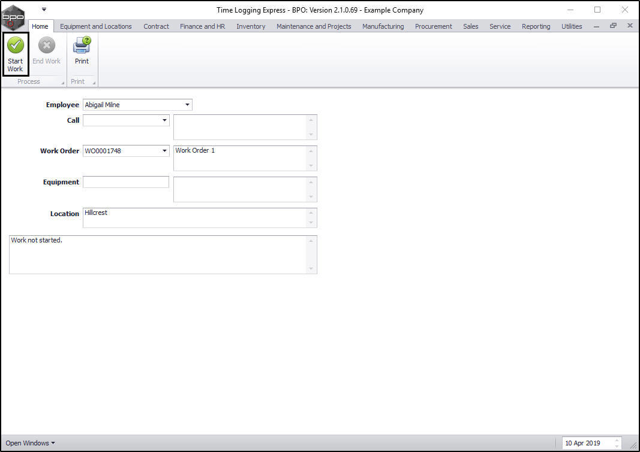Click the Call description text box

click(x=245, y=127)
